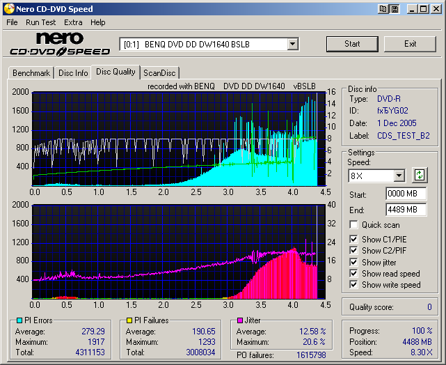The height and width of the screenshot is (365, 446).
Task: Click the floppy disk save icon
Action: 395,8
